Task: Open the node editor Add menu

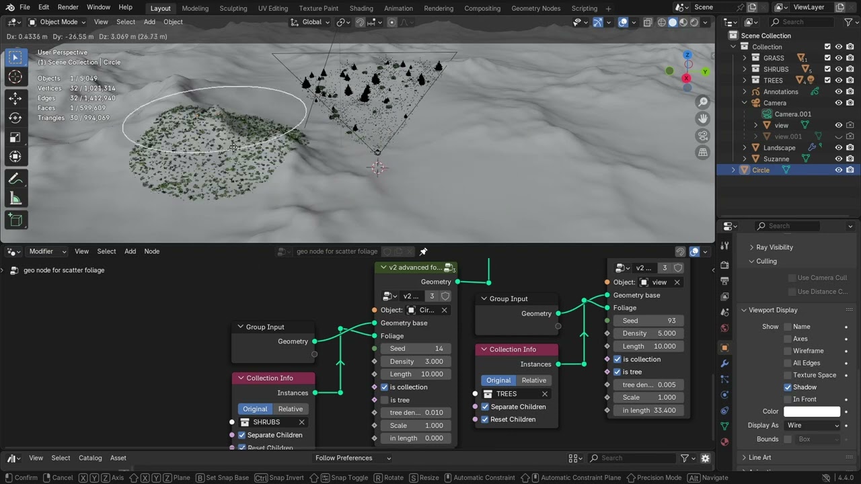Action: point(130,251)
